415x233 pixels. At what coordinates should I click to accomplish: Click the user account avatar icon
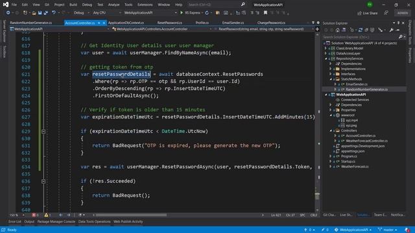point(370,5)
